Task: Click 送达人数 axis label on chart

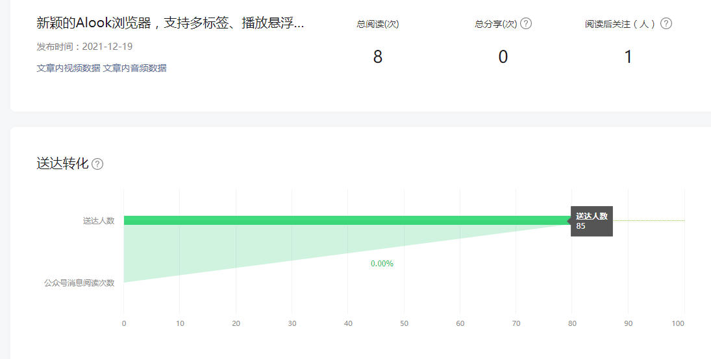Action: (99, 221)
